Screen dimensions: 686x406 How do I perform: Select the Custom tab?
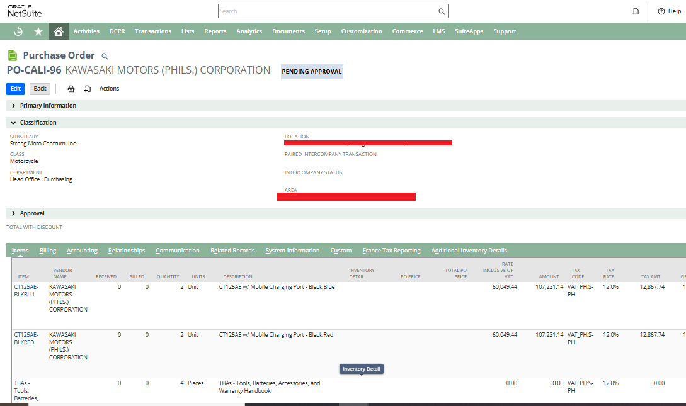[x=341, y=251]
